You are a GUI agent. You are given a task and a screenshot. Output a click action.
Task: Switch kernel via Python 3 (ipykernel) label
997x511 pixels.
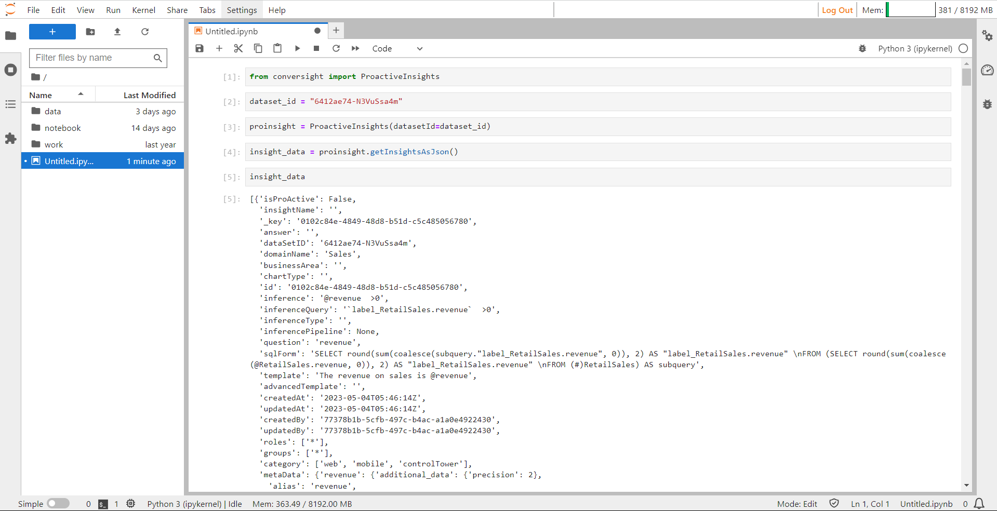(915, 48)
